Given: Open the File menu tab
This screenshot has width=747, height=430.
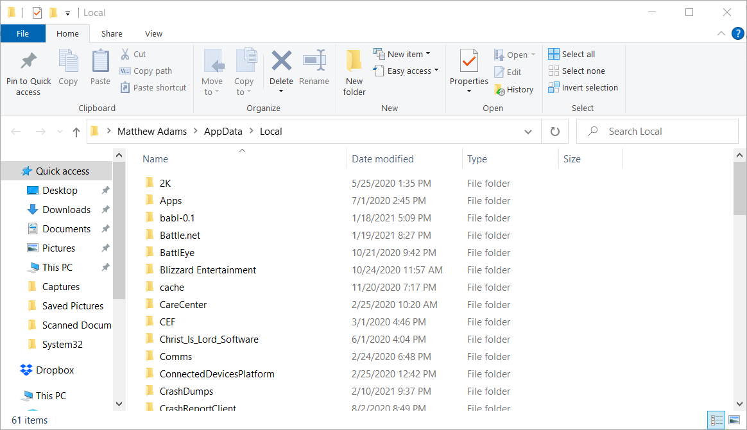Looking at the screenshot, I should click(x=23, y=34).
